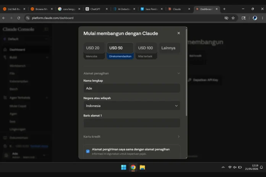
Task: Open the tab search panel icon next to bookmark star
Action: tap(243, 18)
